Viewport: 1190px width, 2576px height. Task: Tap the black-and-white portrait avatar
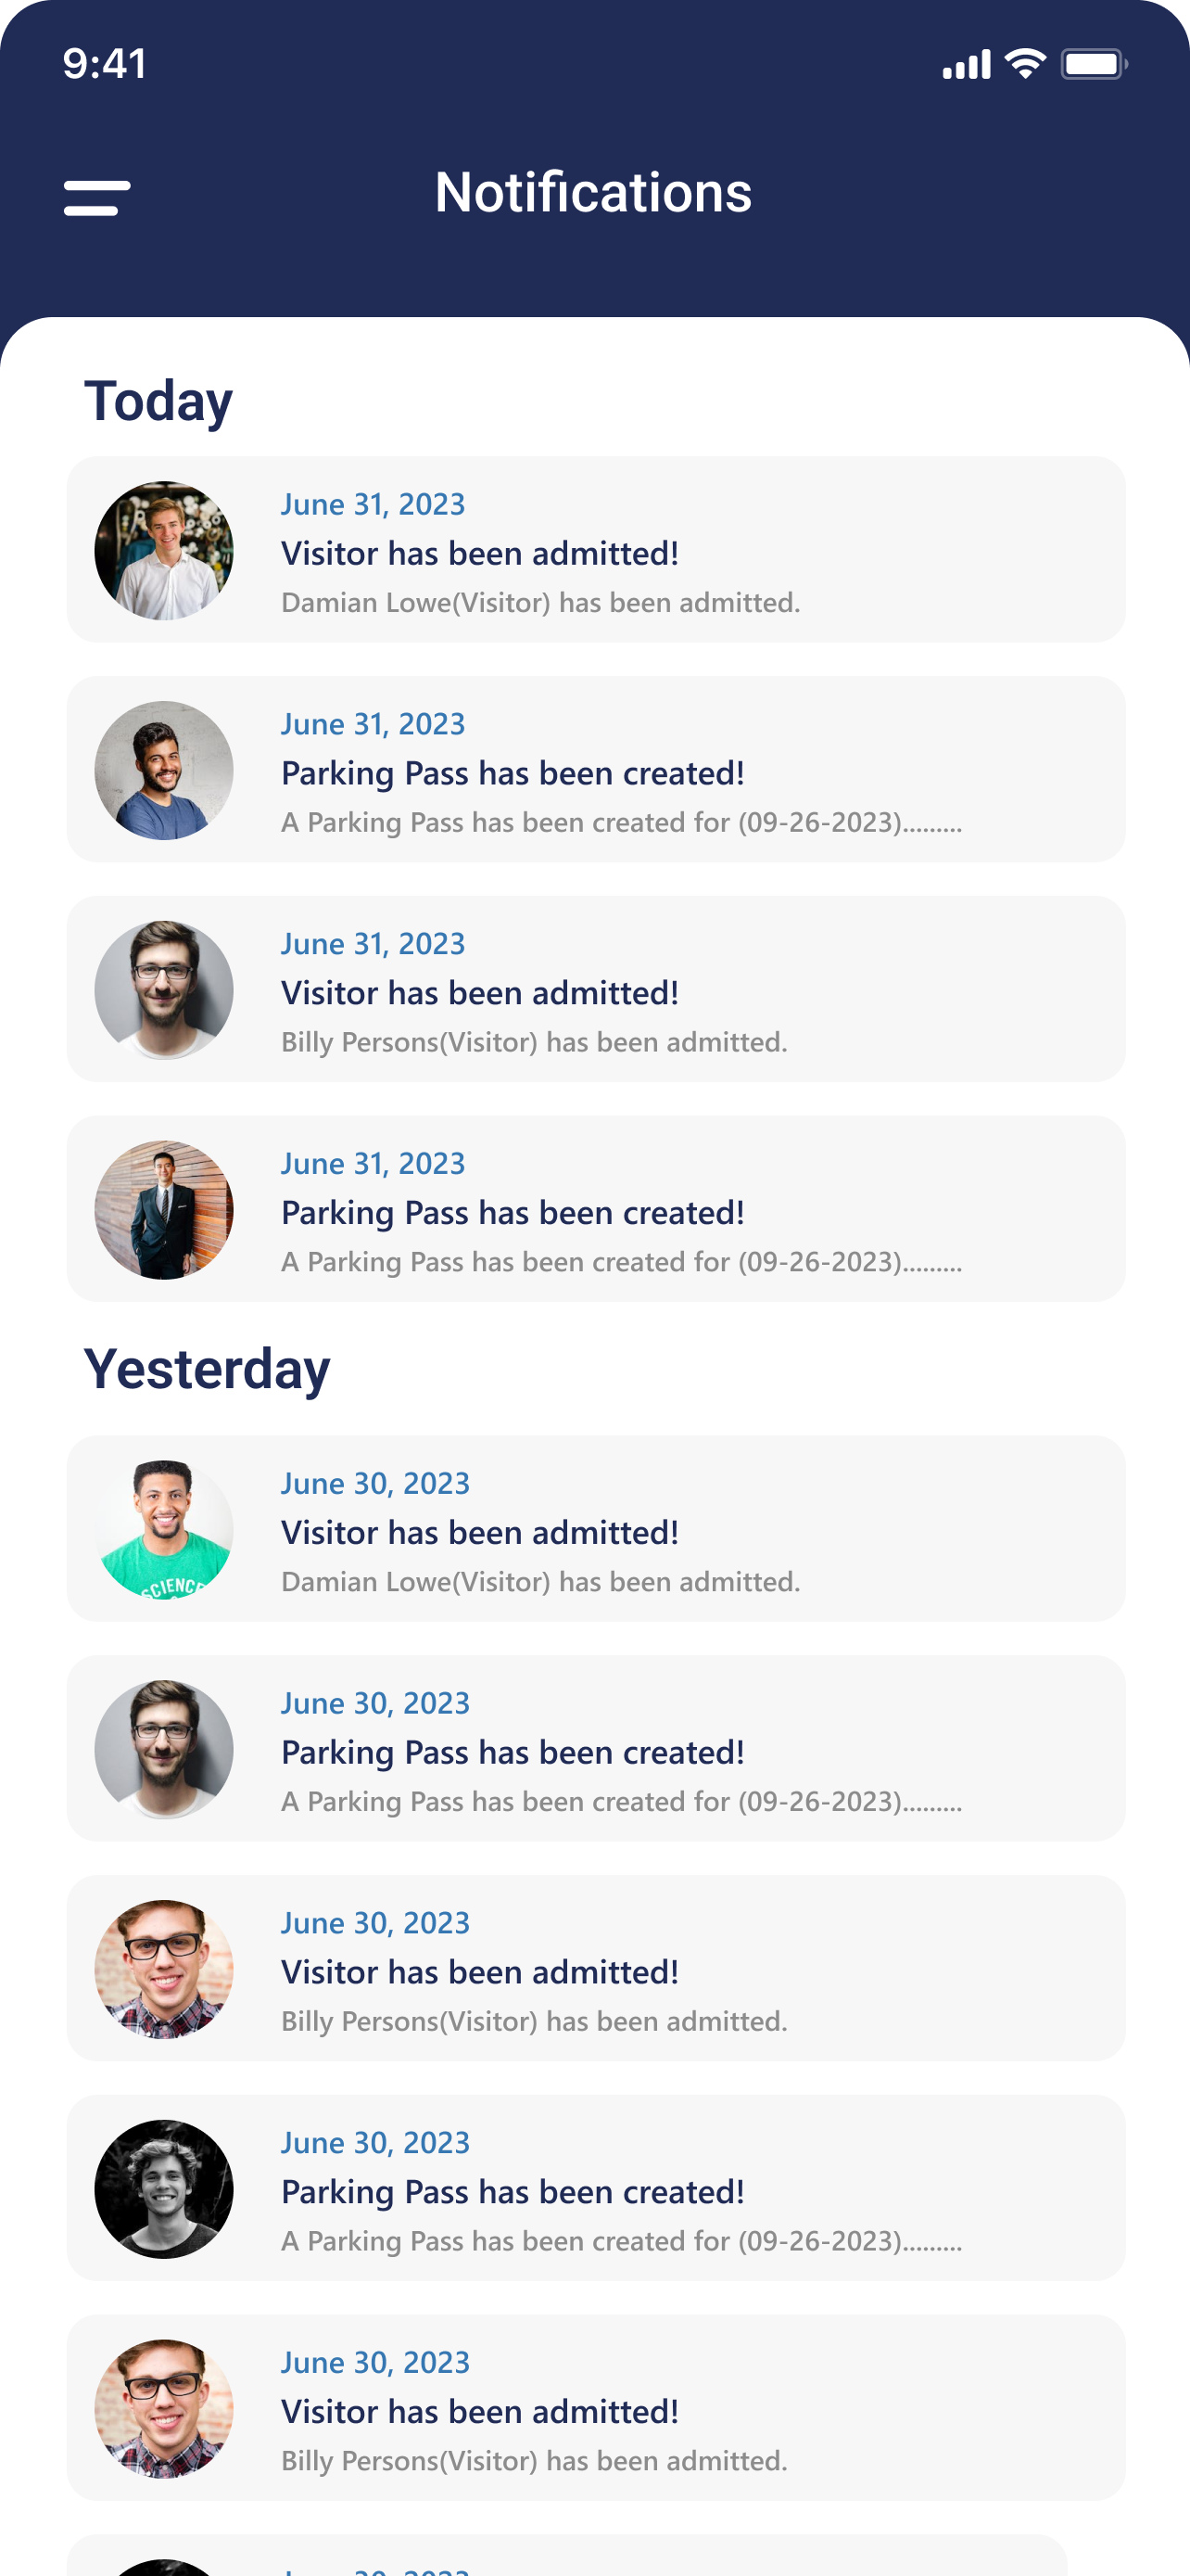(164, 2189)
